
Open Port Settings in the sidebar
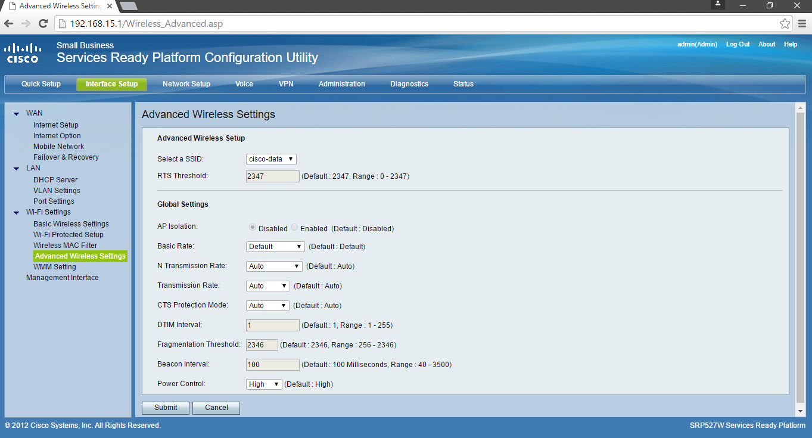click(54, 201)
